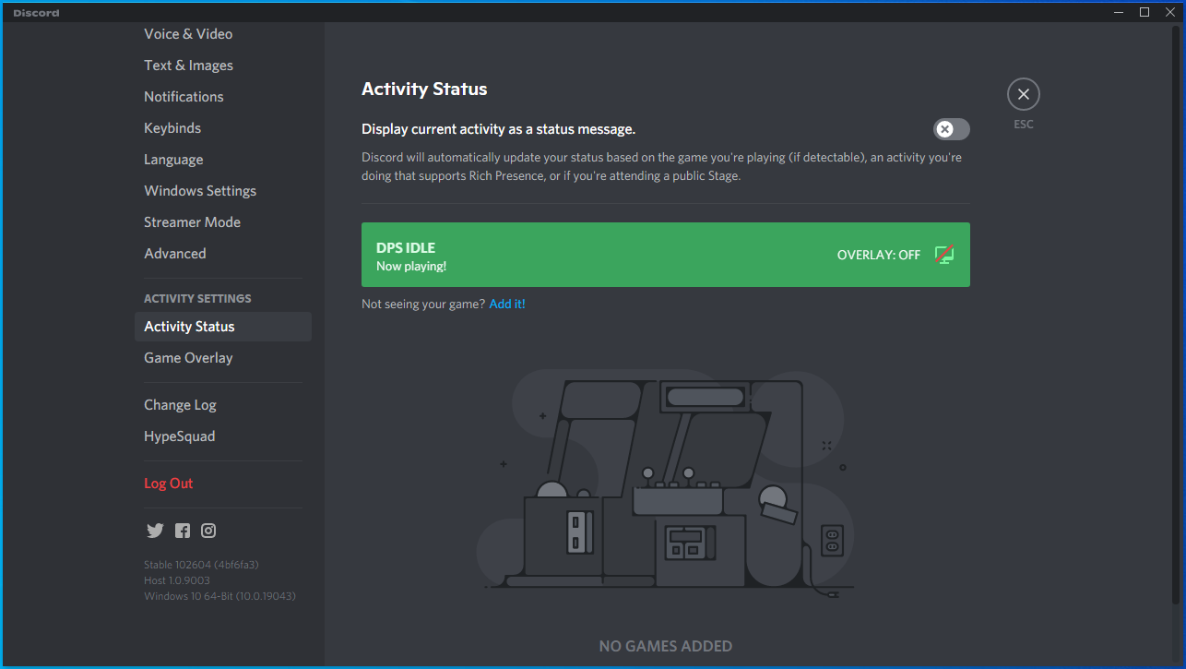This screenshot has height=669, width=1186.
Task: Open Language settings
Action: (x=173, y=160)
